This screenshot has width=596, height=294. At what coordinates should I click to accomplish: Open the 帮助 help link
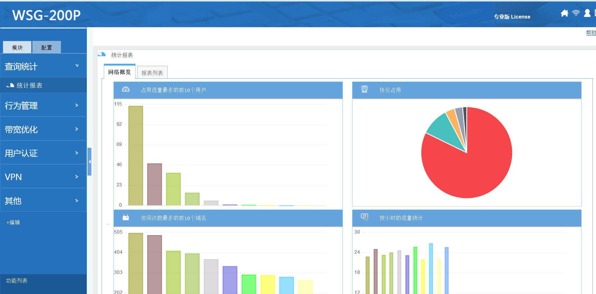591,33
